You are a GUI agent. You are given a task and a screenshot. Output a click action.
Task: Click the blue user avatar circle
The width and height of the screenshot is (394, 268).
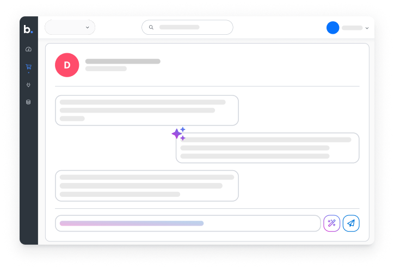333,28
